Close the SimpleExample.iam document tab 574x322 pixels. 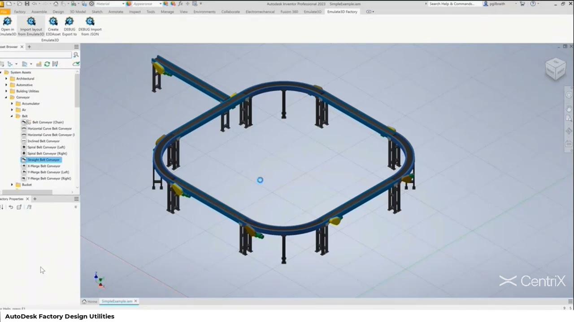136,301
